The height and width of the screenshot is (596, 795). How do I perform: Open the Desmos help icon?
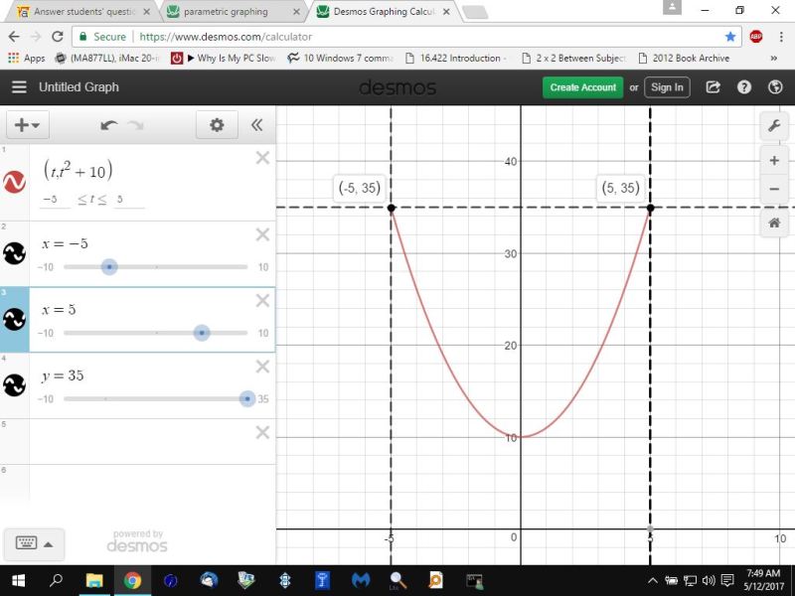click(x=743, y=87)
